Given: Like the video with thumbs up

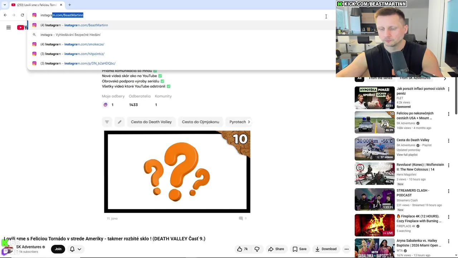Looking at the screenshot, I should click(x=242, y=249).
